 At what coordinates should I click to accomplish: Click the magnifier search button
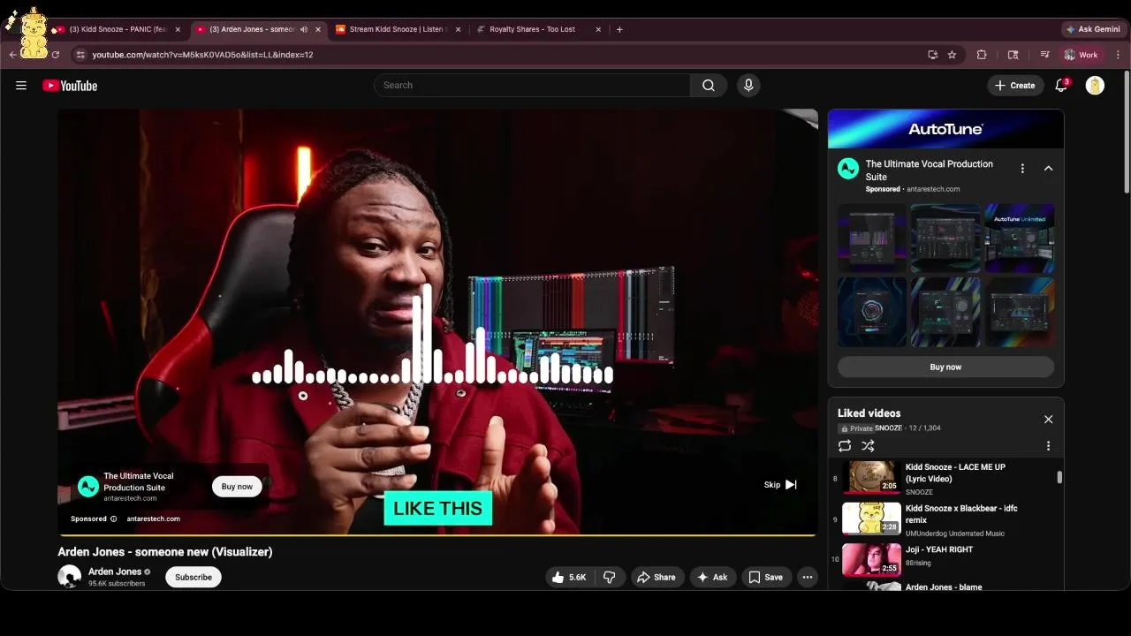(709, 86)
